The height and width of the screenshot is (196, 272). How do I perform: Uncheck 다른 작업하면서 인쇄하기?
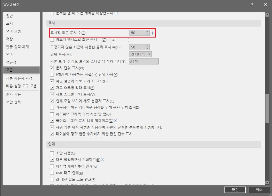(x=52, y=160)
